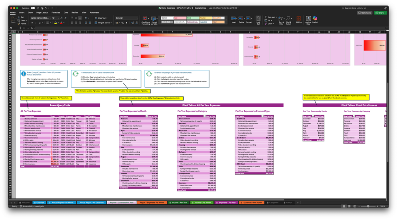Apply red font colour A
Viewport: 397px width, 219px height.
tap(61, 23)
